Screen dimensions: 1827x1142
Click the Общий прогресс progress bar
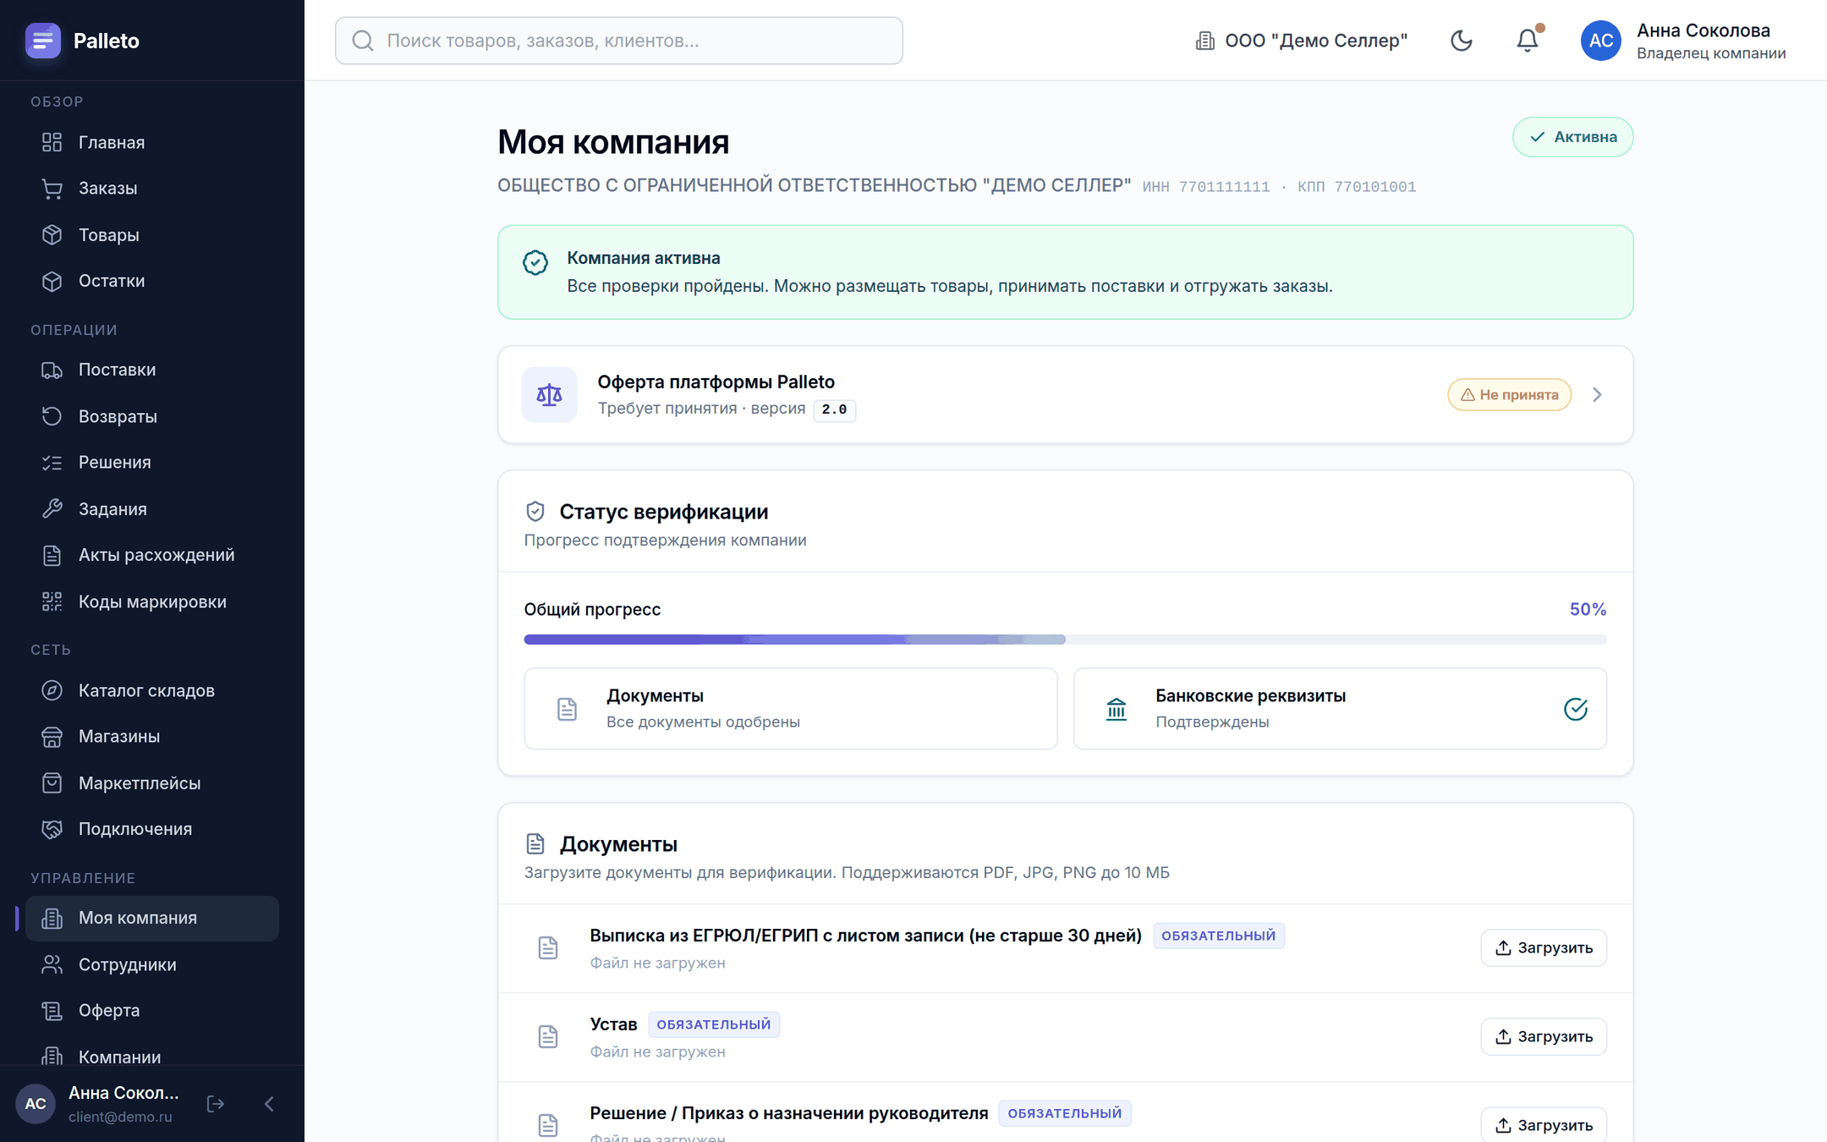click(x=1065, y=640)
